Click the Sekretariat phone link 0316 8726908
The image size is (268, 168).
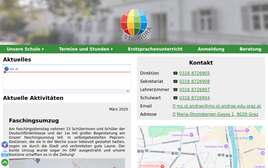(194, 82)
